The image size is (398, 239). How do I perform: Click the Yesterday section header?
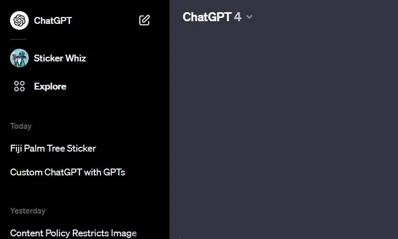pyautogui.click(x=28, y=210)
